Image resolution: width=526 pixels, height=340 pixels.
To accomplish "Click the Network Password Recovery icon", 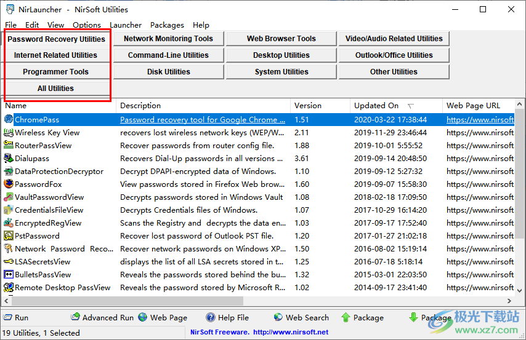I will click(x=9, y=248).
